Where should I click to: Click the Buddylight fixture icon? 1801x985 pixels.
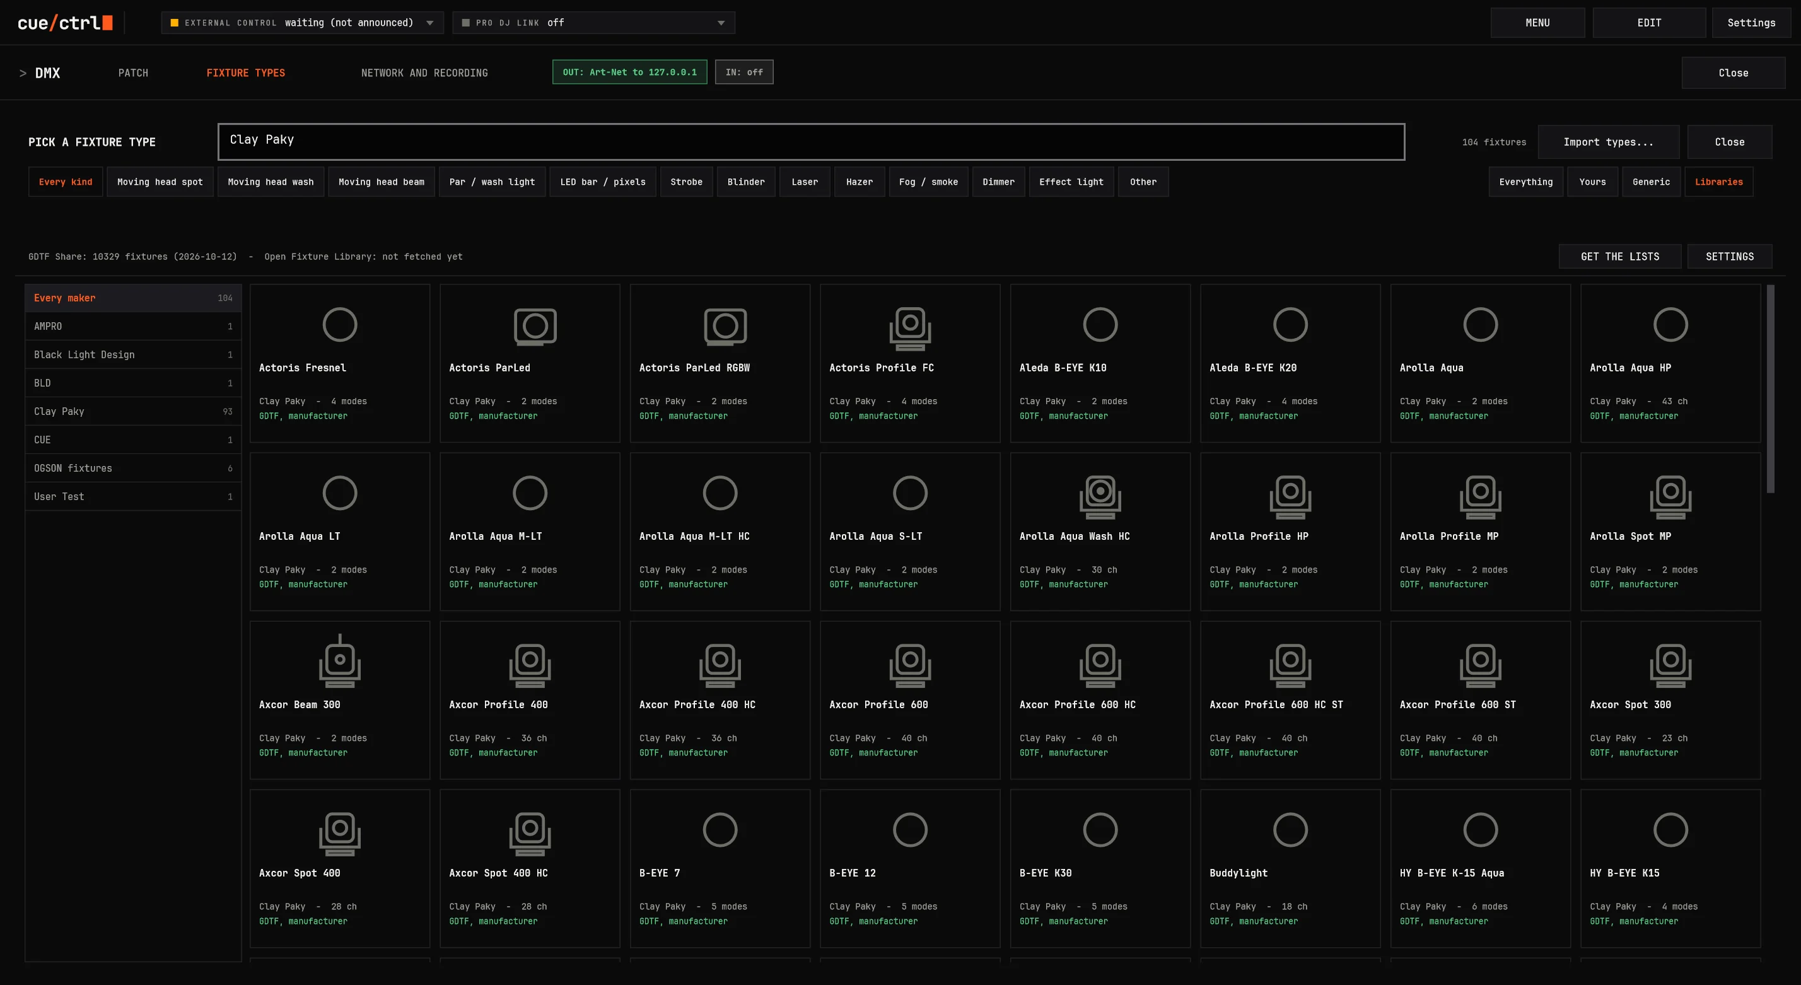click(x=1290, y=831)
